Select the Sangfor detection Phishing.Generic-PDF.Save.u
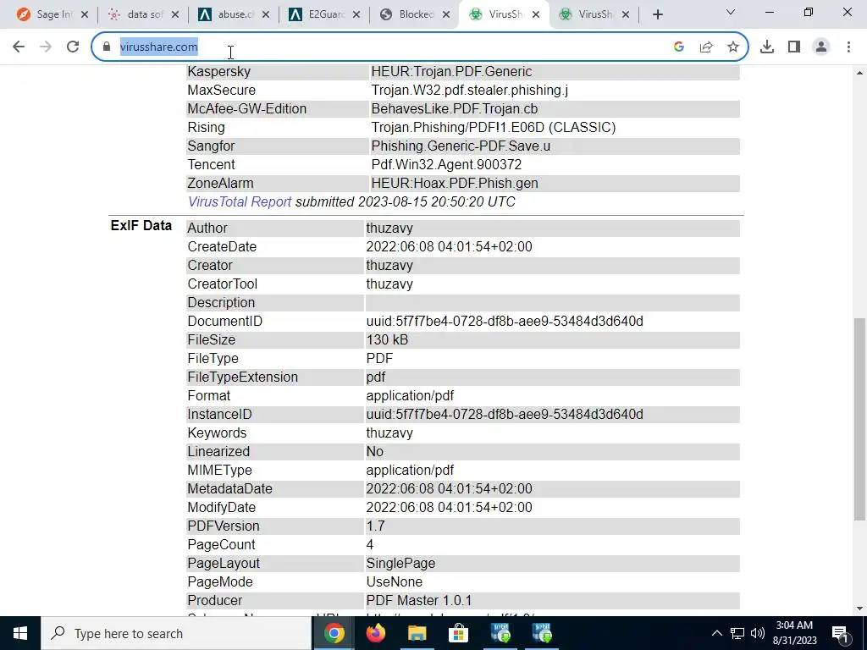 click(x=461, y=146)
